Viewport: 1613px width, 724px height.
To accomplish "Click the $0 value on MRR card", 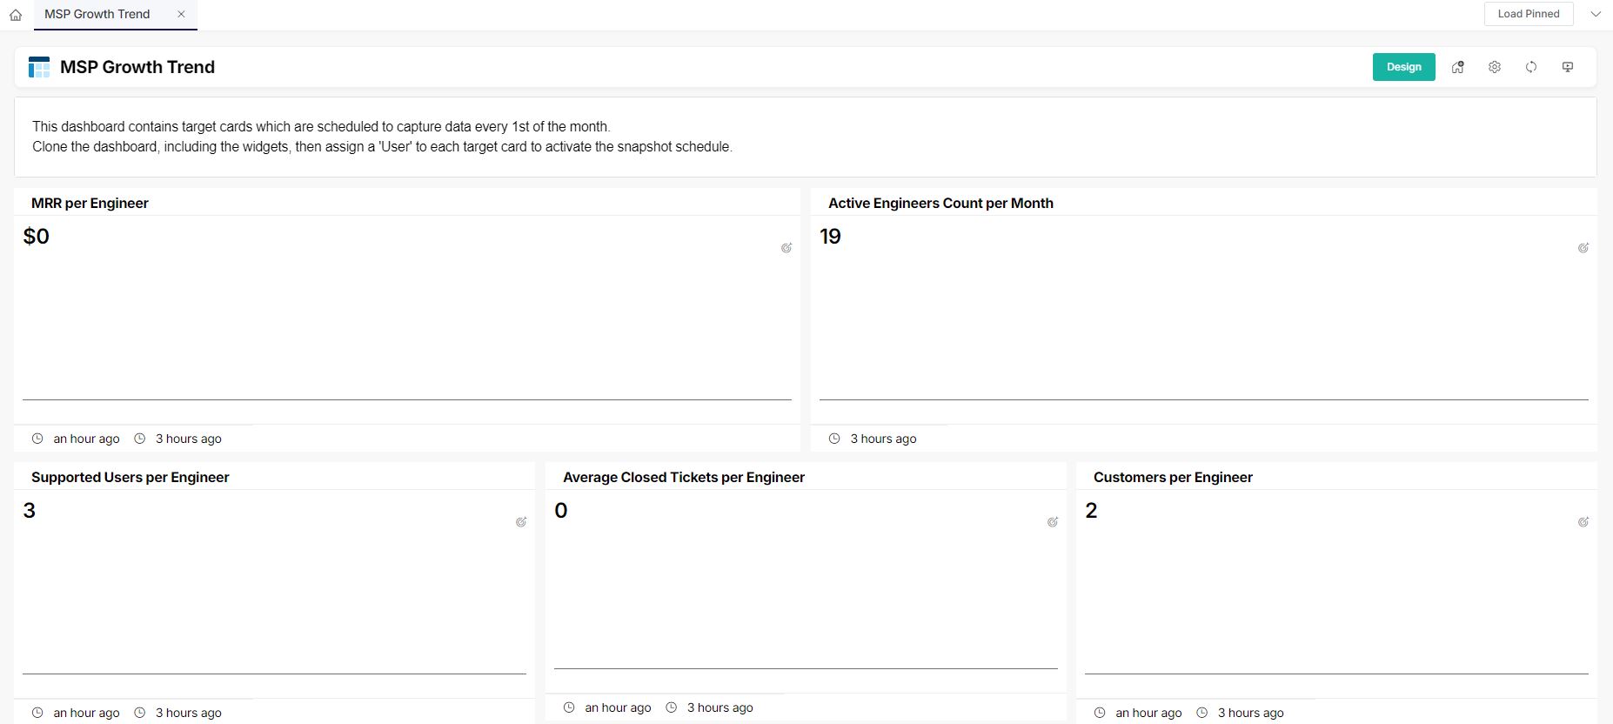I will pyautogui.click(x=37, y=237).
